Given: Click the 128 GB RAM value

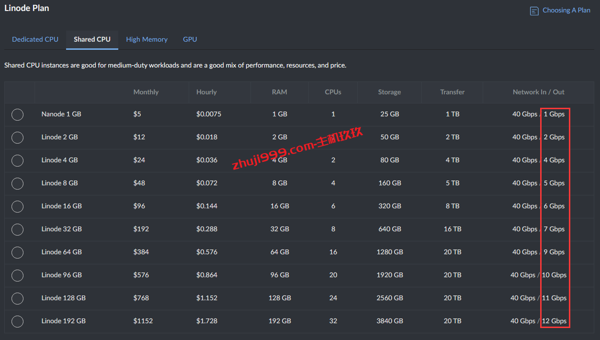Looking at the screenshot, I should point(280,298).
